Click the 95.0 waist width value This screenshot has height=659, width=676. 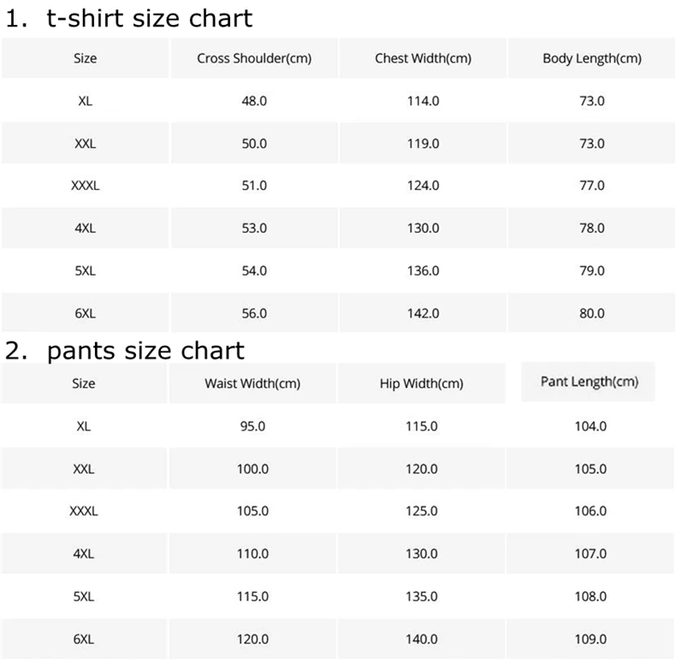(x=252, y=426)
